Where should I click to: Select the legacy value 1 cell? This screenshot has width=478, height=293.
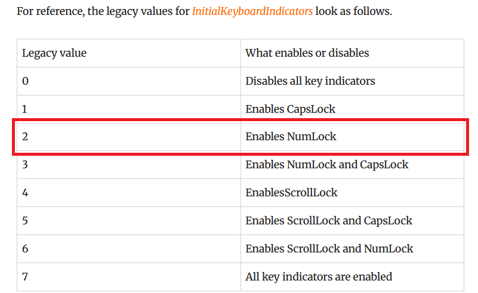click(129, 109)
